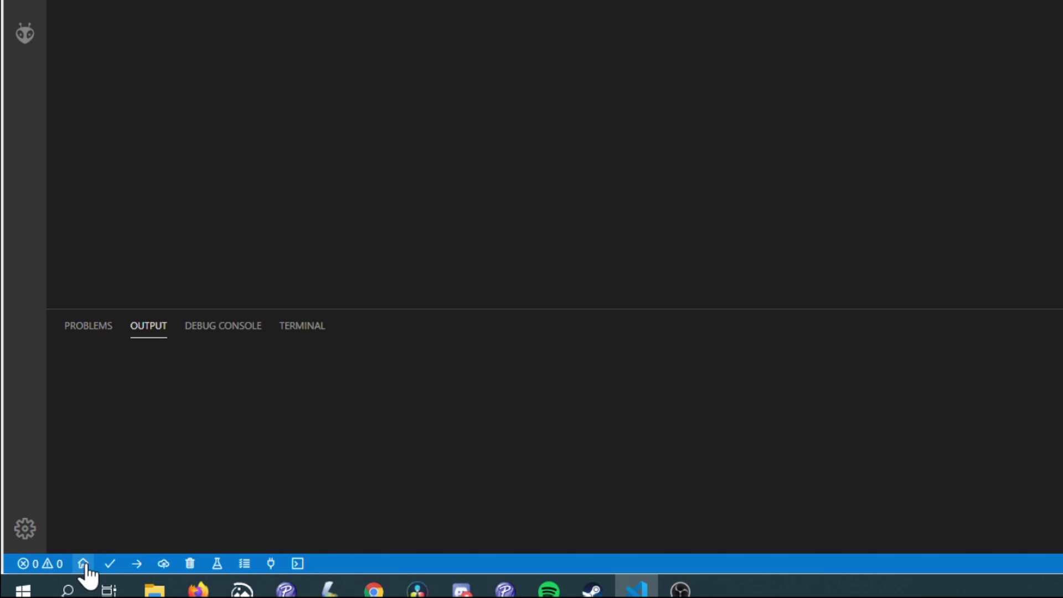Switch to the PROBLEMS tab

[x=88, y=326]
